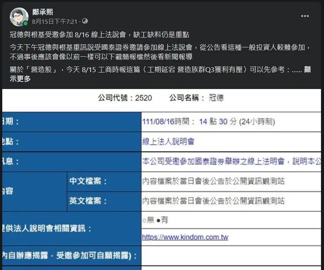
Task: Click the public globe privacy icon
Action: 85,21
